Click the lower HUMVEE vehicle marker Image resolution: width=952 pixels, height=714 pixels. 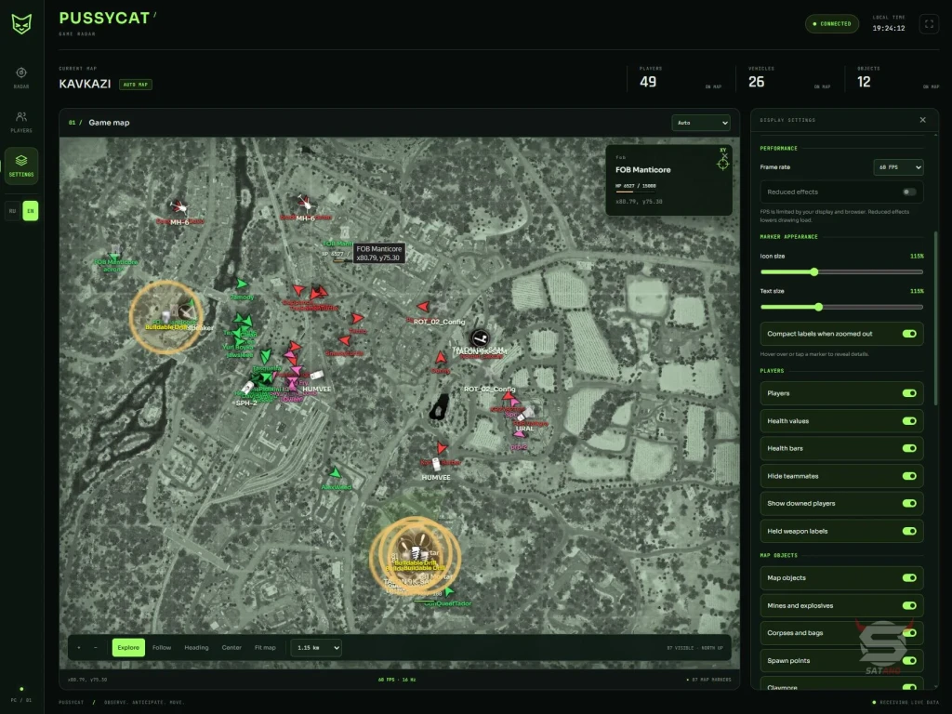click(436, 465)
